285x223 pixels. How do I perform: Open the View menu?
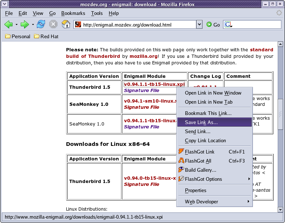(38, 13)
